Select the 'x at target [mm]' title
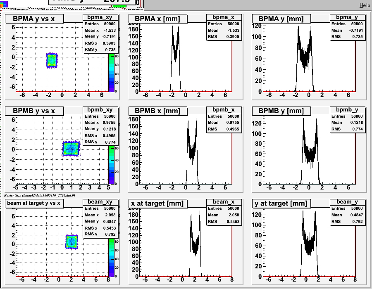 tap(157, 203)
